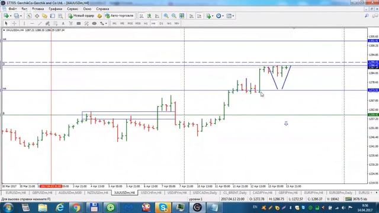The image size is (379, 213).
Task: Open the Вставка menu
Action: click(38, 9)
